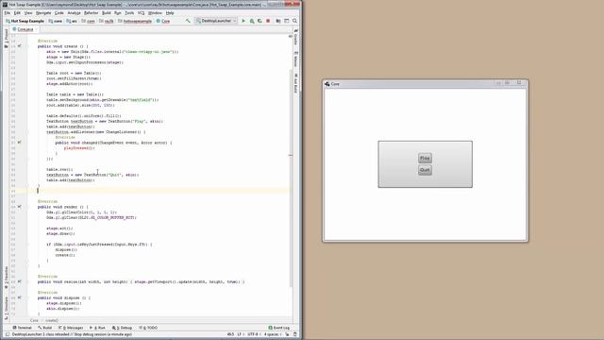604x340 pixels.
Task: Open the Edit menu
Action: [x=17, y=12]
